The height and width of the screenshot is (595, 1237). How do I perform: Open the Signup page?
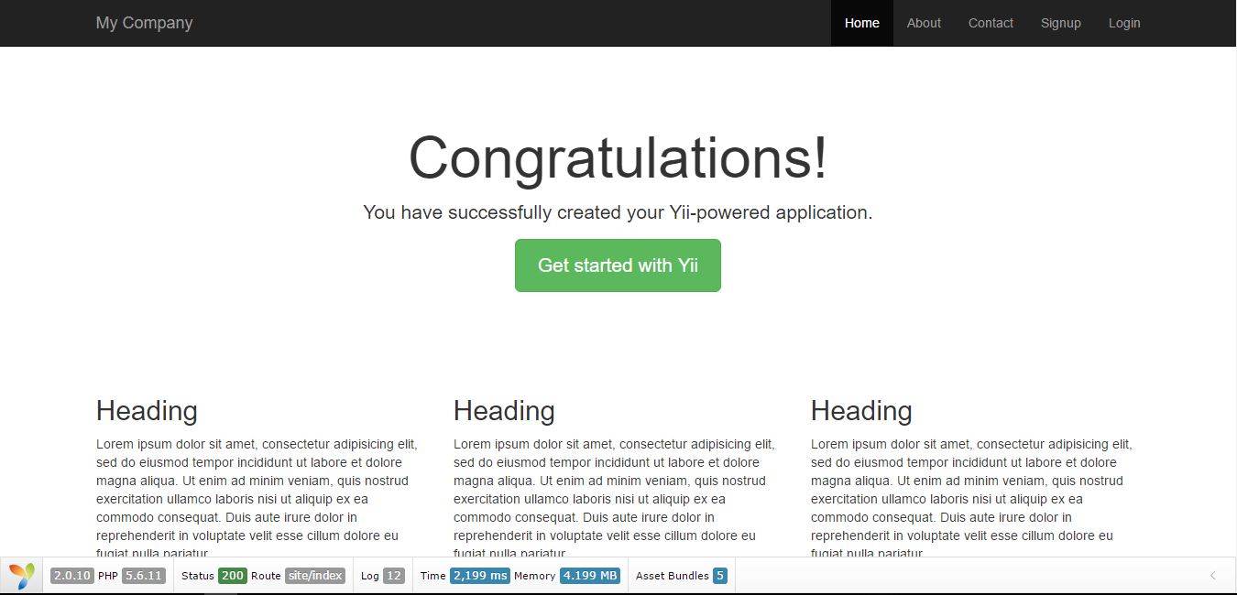coord(1061,23)
